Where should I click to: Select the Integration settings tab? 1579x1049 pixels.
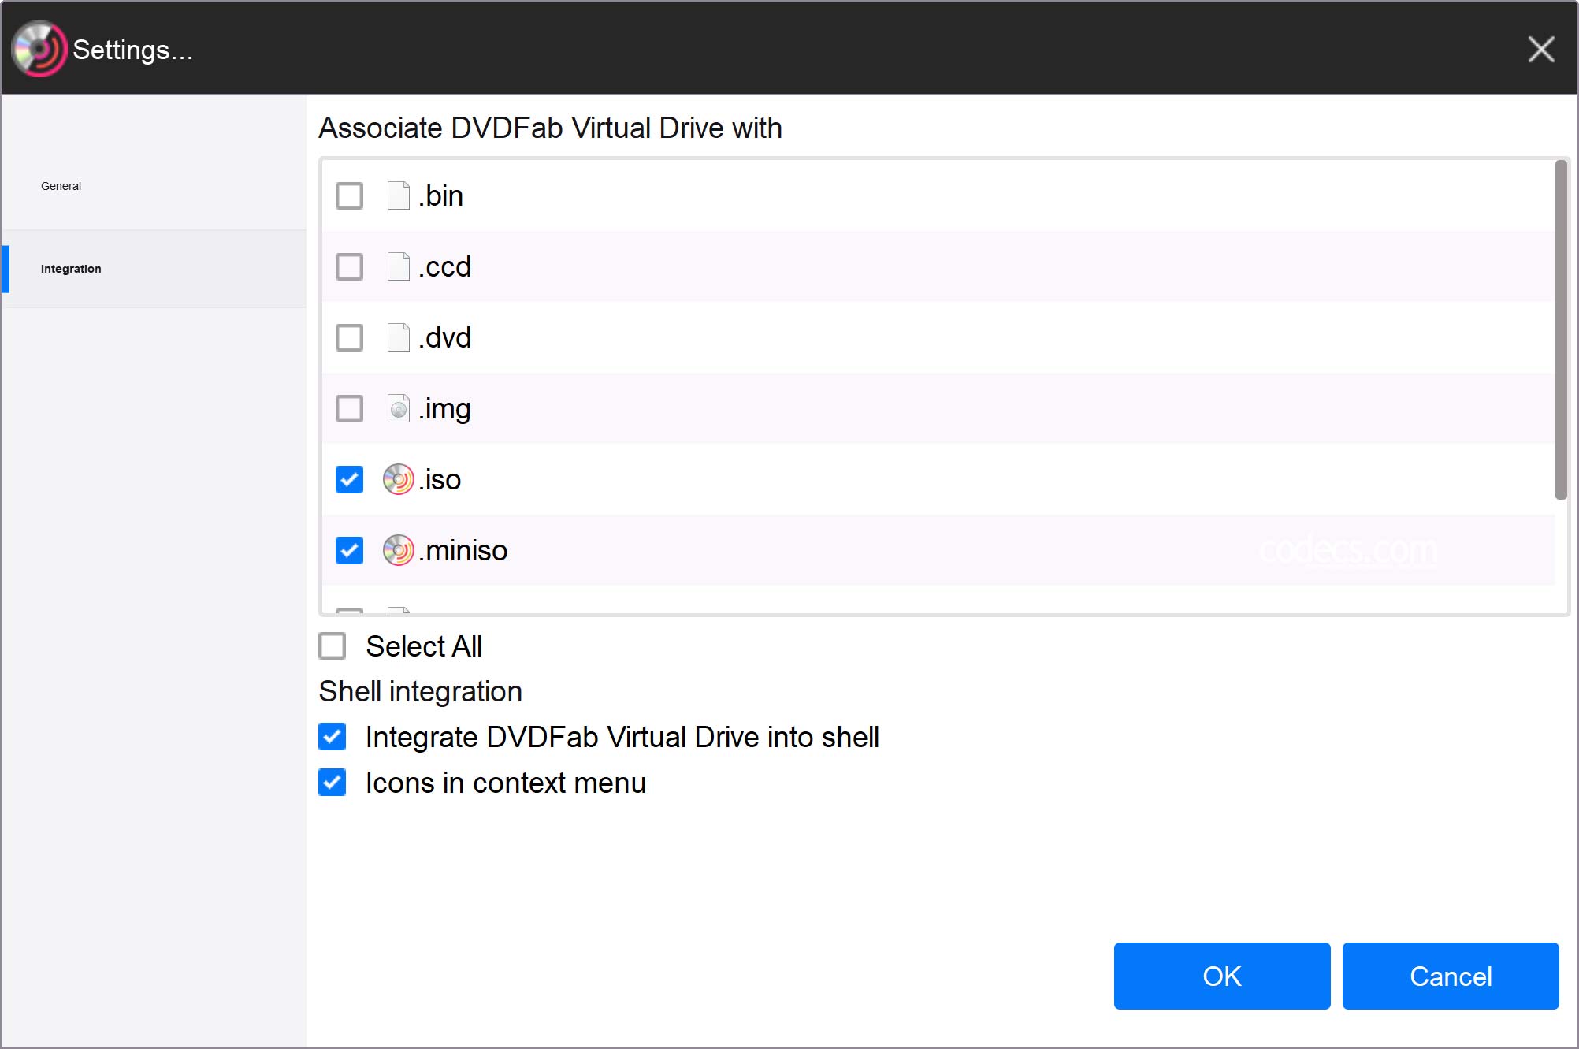(154, 269)
